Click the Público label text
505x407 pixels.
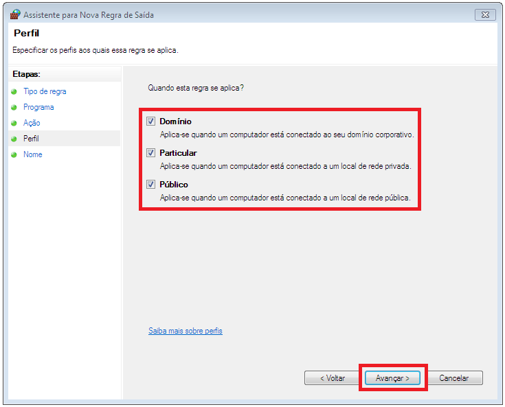pyautogui.click(x=174, y=185)
